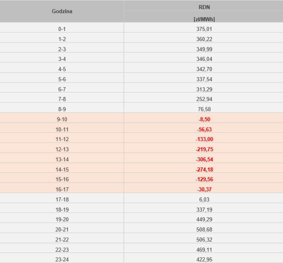Image resolution: width=283 pixels, height=263 pixels.
Task: Select the 14-15 hour cell
Action: click(62, 169)
